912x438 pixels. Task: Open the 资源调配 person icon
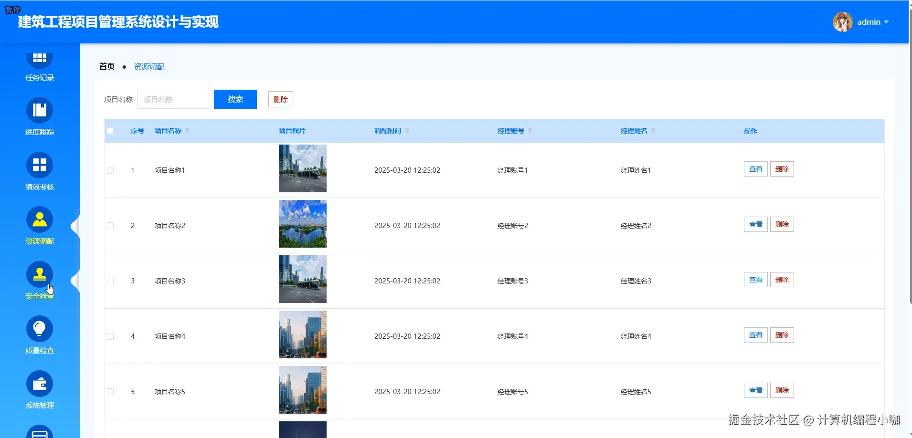(40, 219)
